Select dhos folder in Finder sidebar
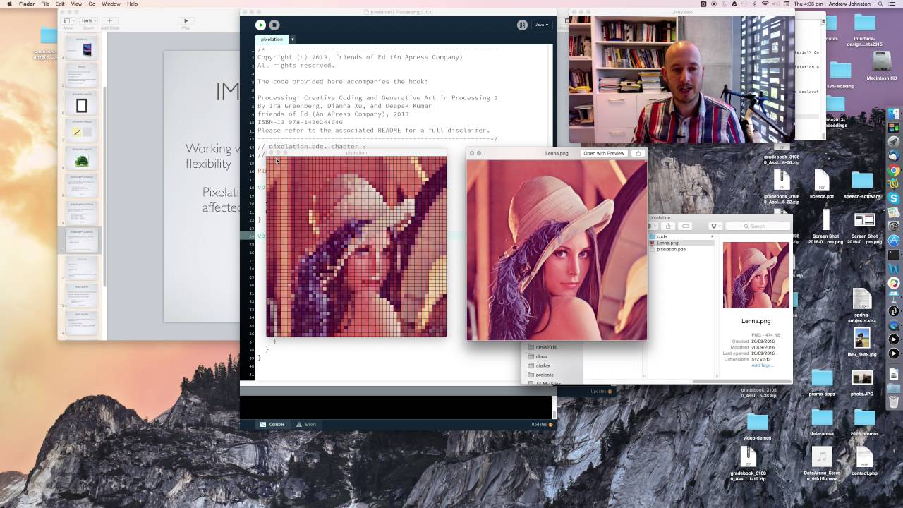The width and height of the screenshot is (903, 508). coord(541,356)
